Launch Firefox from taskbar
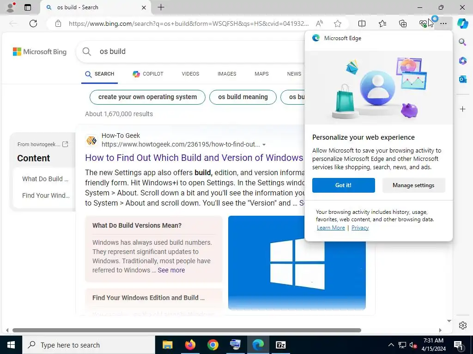 pos(190,345)
